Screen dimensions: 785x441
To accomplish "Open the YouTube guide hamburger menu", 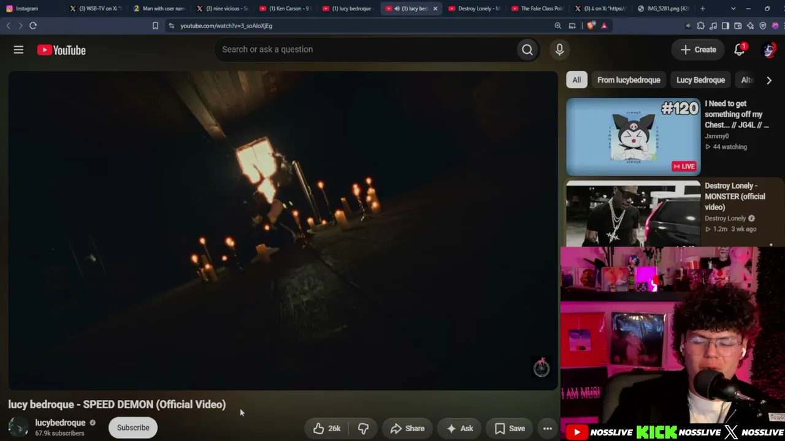I will click(18, 50).
